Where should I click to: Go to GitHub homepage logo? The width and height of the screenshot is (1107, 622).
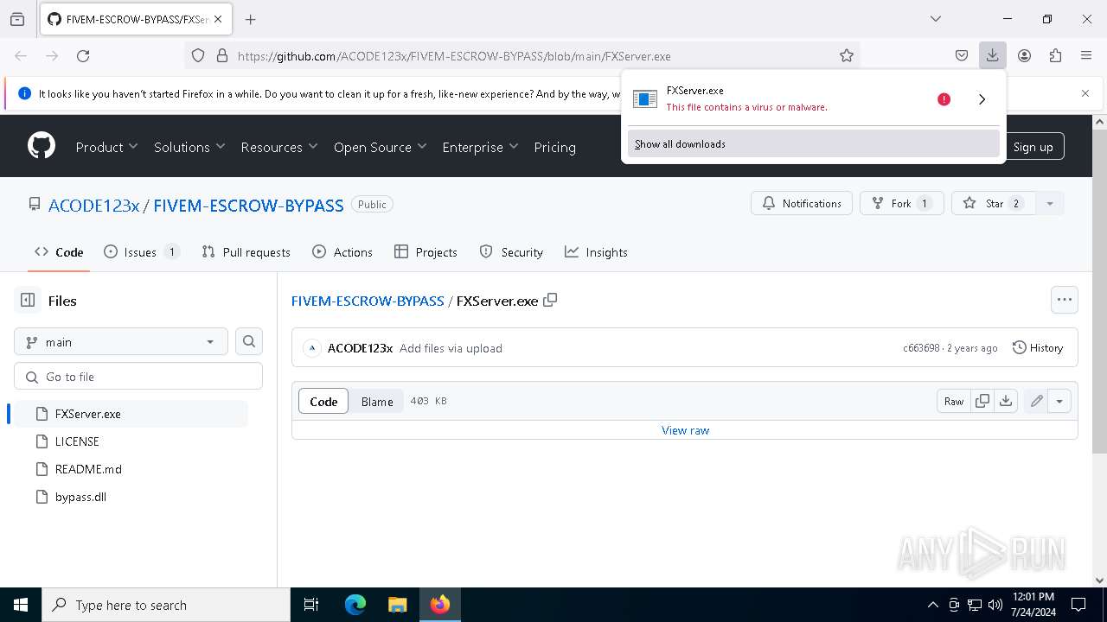(x=42, y=146)
